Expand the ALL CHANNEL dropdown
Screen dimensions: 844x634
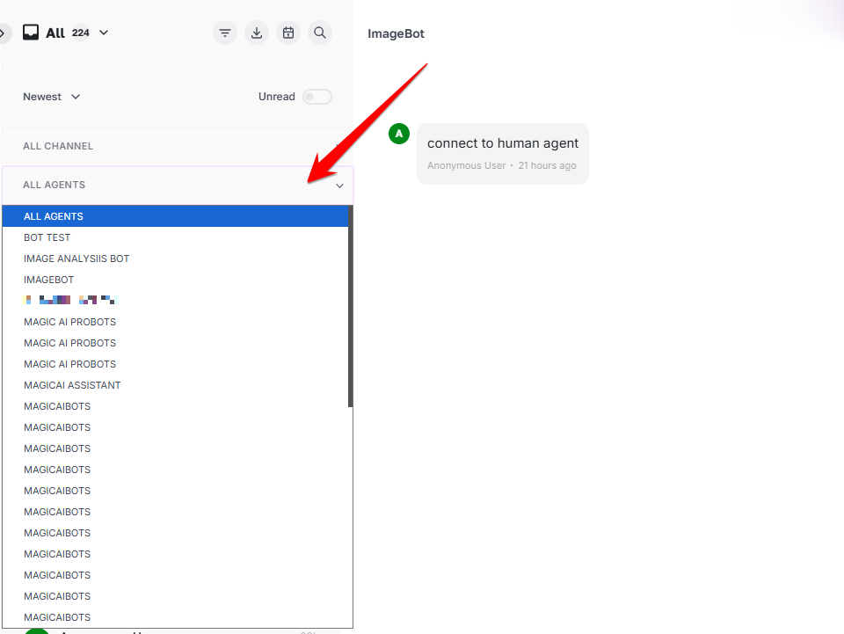coord(176,146)
